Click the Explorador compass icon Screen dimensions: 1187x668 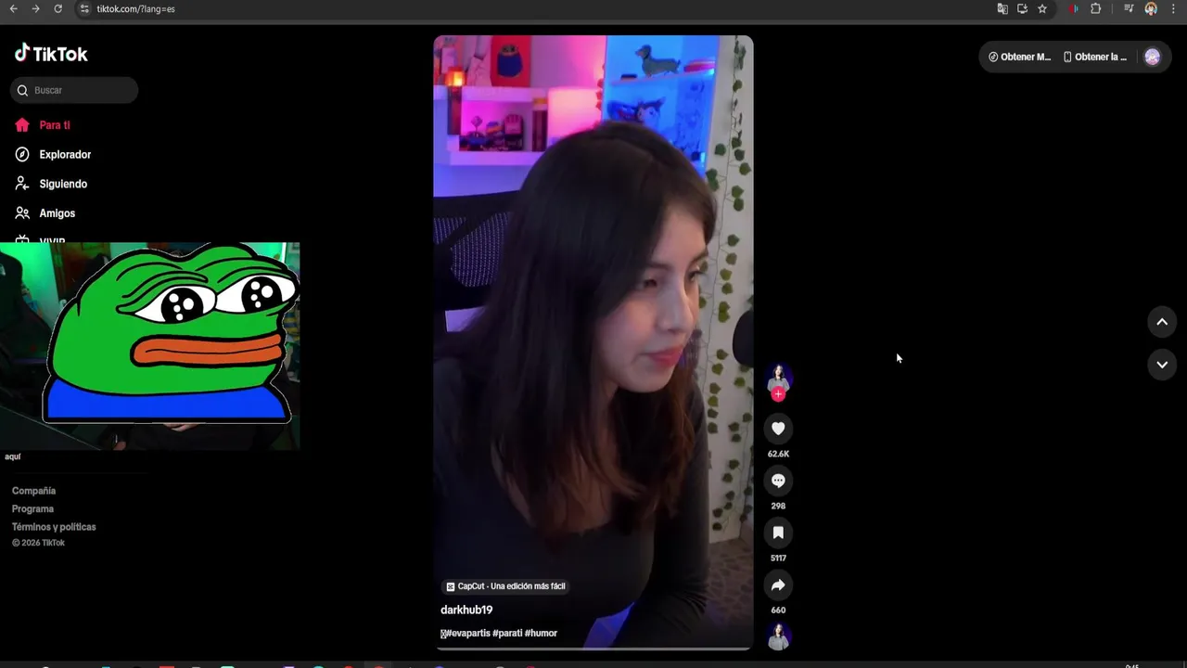pyautogui.click(x=22, y=154)
